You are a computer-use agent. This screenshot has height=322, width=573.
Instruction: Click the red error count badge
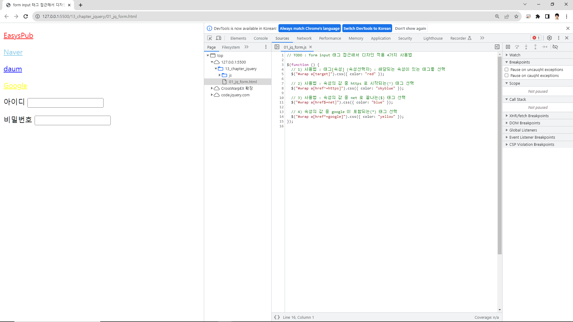pyautogui.click(x=536, y=38)
